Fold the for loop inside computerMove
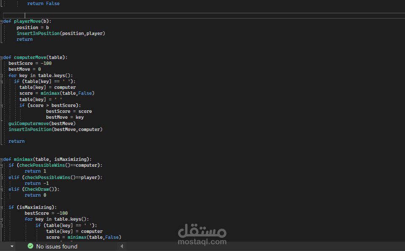This screenshot has width=405, height=251. pos(1,76)
